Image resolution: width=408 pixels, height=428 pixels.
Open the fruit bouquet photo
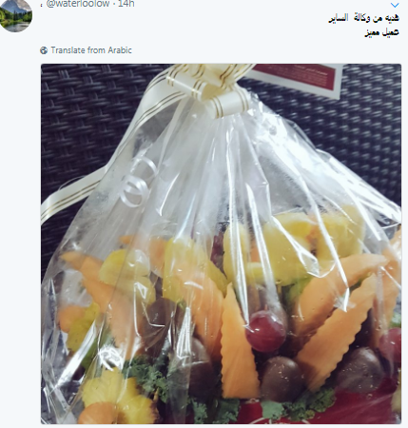[x=221, y=243]
